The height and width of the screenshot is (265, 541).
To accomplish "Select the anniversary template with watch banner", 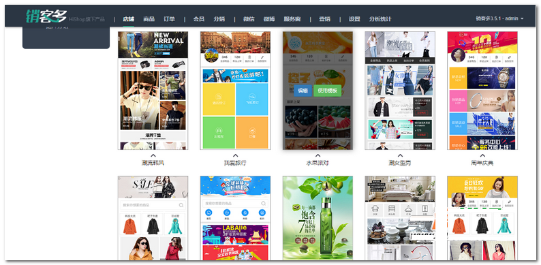I will (482, 91).
